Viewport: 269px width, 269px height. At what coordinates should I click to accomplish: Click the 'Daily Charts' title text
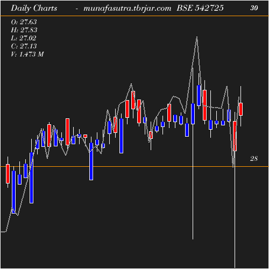(x=34, y=8)
